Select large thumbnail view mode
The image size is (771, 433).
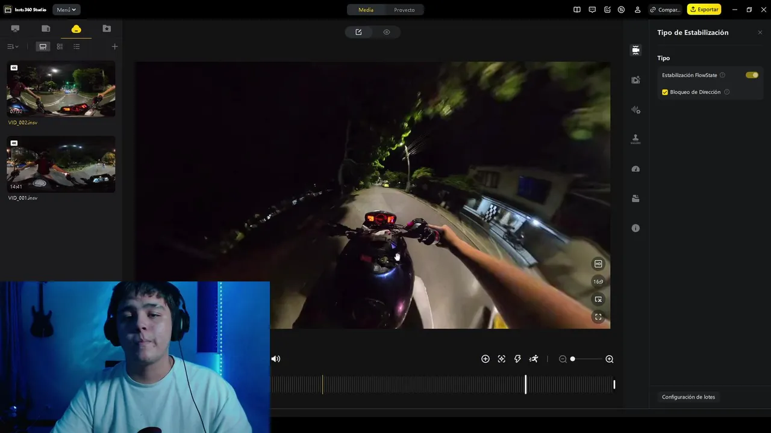pos(43,46)
